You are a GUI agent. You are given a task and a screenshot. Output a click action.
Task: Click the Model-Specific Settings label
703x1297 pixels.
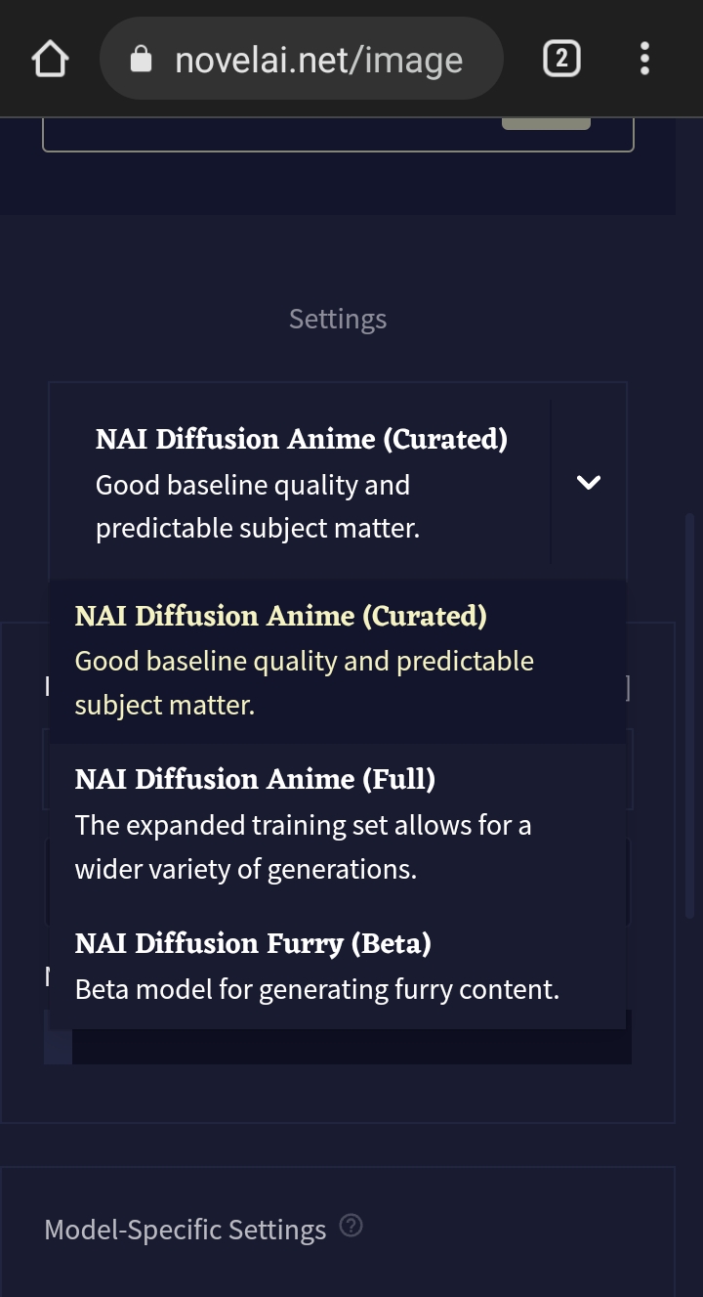pyautogui.click(x=186, y=1230)
